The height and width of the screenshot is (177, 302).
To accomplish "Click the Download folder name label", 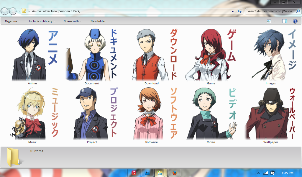I will pos(152,83).
